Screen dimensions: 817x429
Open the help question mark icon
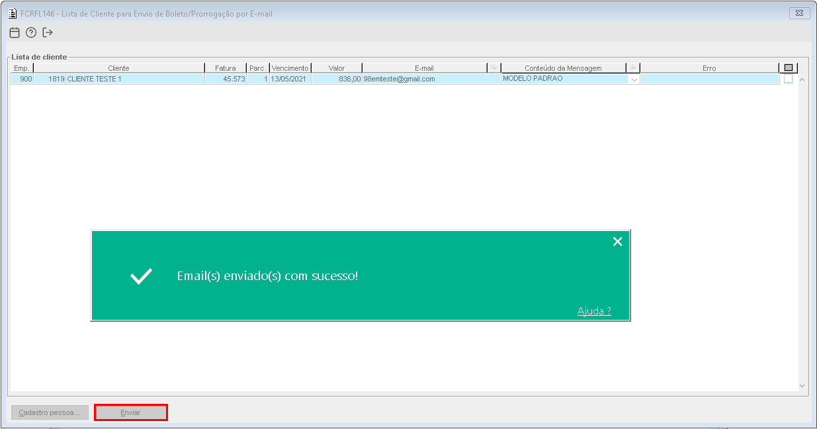point(31,32)
